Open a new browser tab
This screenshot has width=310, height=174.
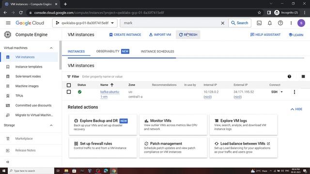tap(65, 4)
